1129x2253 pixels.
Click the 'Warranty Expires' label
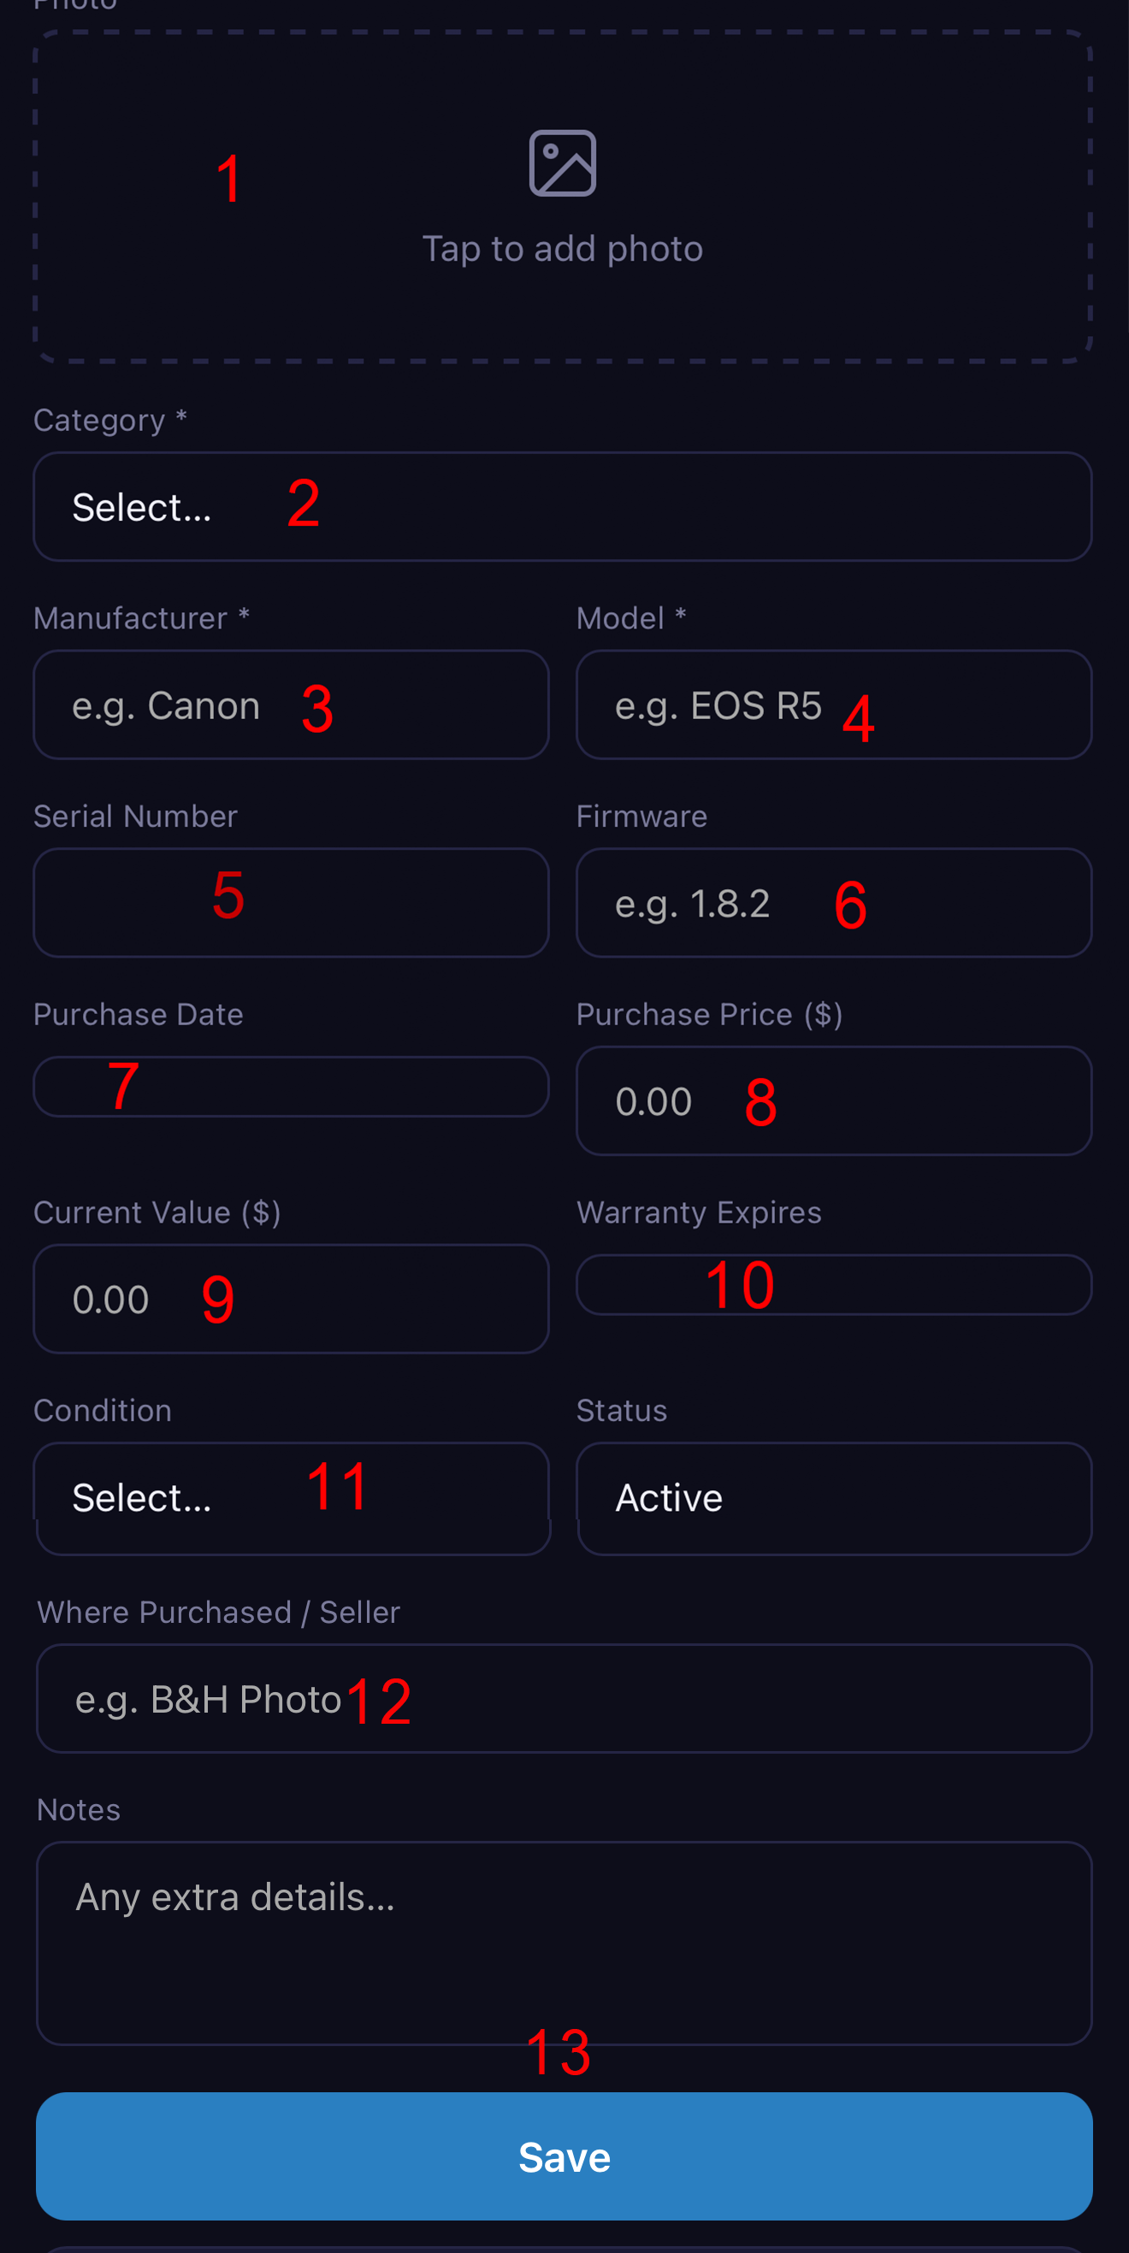700,1212
